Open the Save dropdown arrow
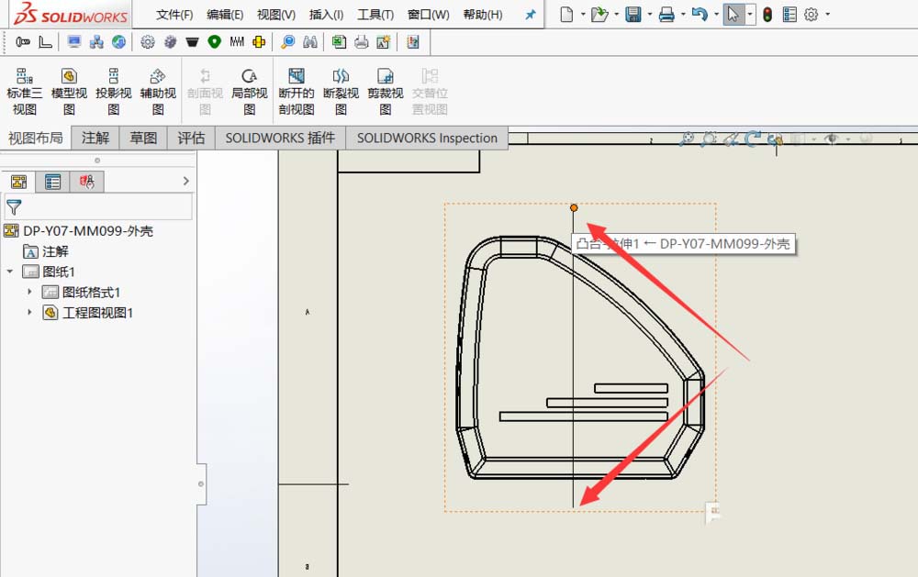The width and height of the screenshot is (918, 577). (x=650, y=14)
